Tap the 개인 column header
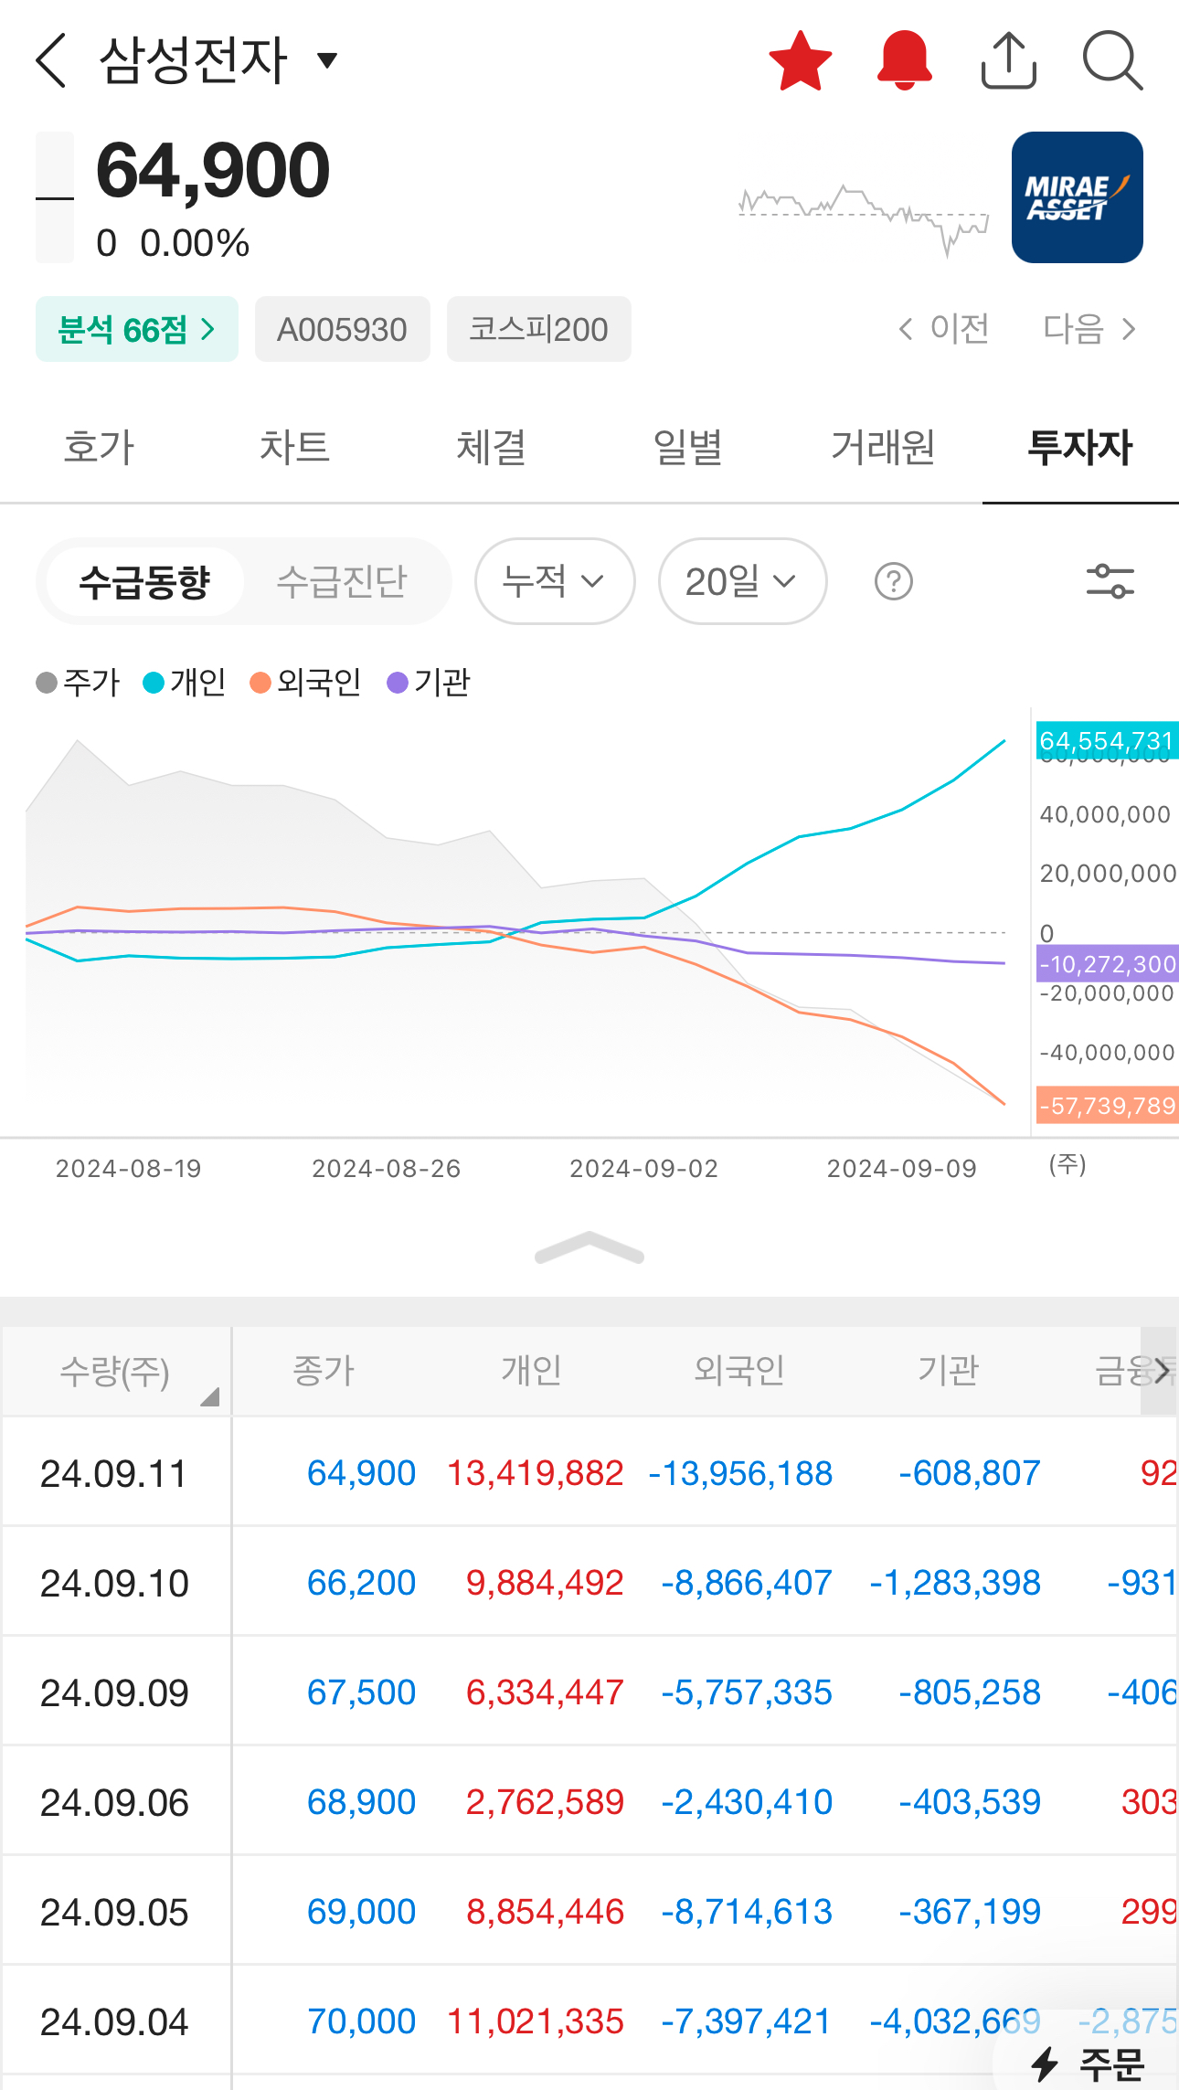 531,1371
